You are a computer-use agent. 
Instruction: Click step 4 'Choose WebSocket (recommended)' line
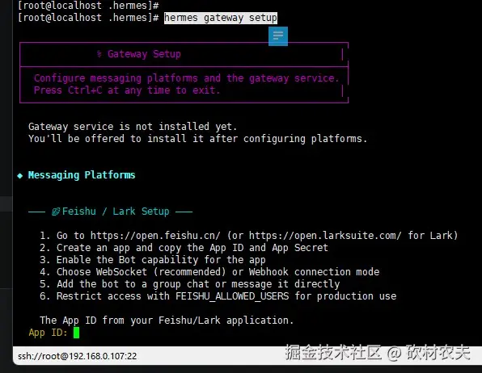[209, 272]
